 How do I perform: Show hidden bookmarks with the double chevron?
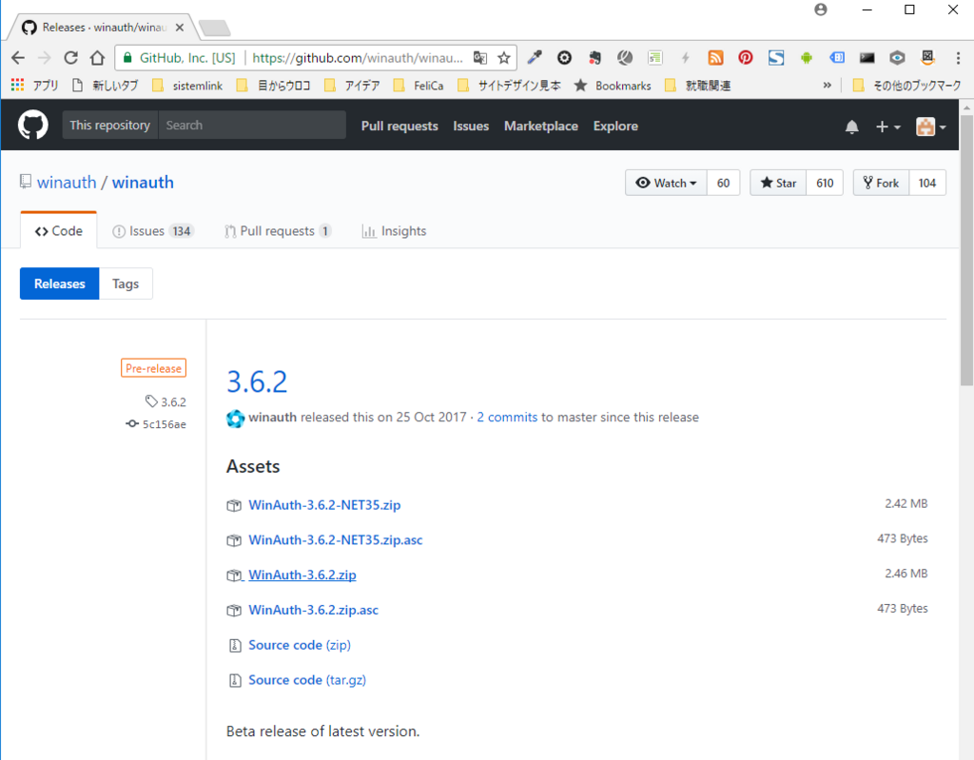(x=827, y=86)
